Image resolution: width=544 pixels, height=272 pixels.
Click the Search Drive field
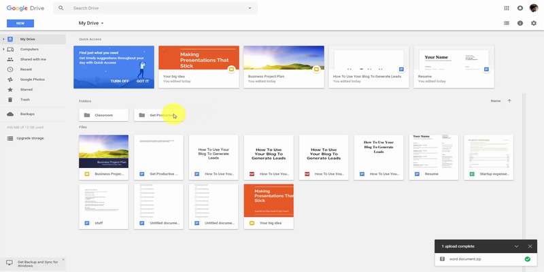tap(156, 8)
